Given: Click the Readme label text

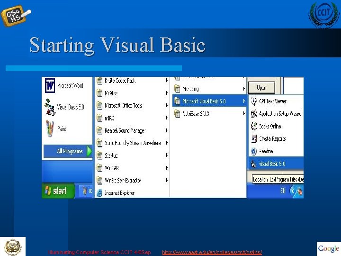Looking at the screenshot, I should (266, 151).
